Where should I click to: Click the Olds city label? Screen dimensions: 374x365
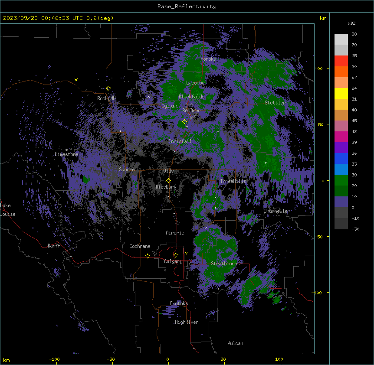[168, 171]
